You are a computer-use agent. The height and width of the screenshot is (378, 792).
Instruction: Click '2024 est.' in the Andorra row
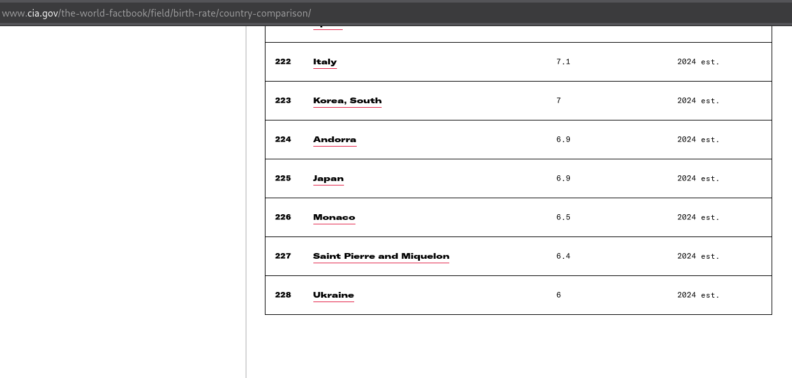coord(698,140)
